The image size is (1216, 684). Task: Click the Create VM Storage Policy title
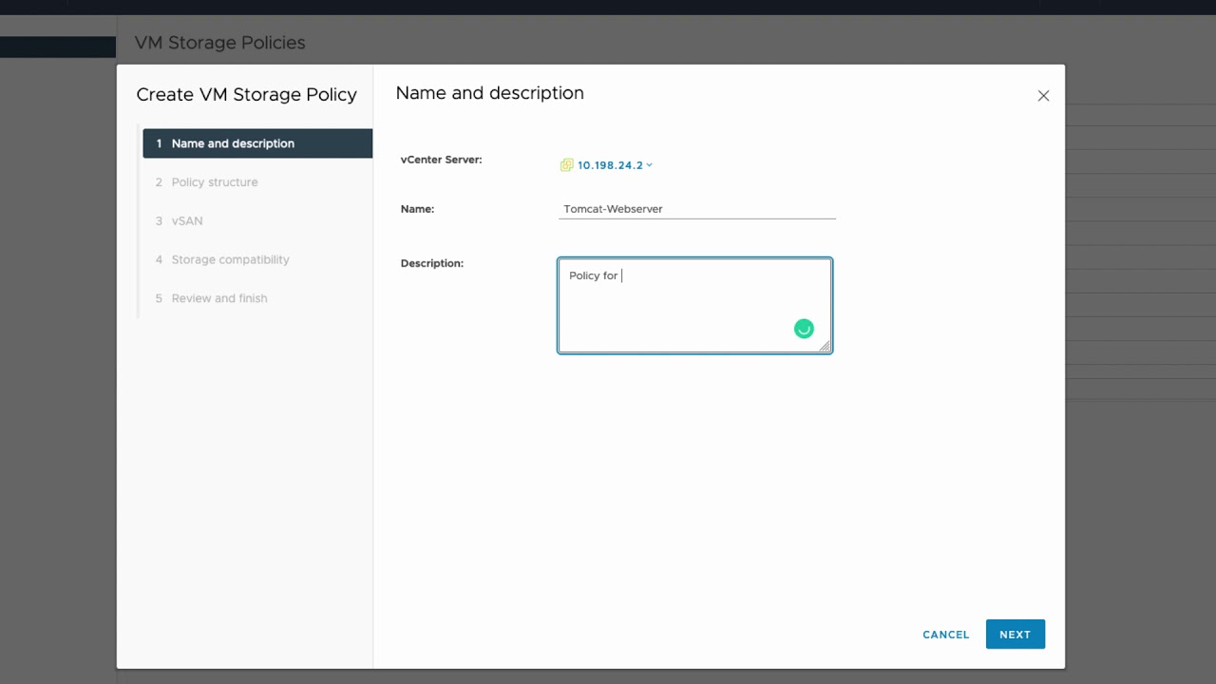click(246, 95)
